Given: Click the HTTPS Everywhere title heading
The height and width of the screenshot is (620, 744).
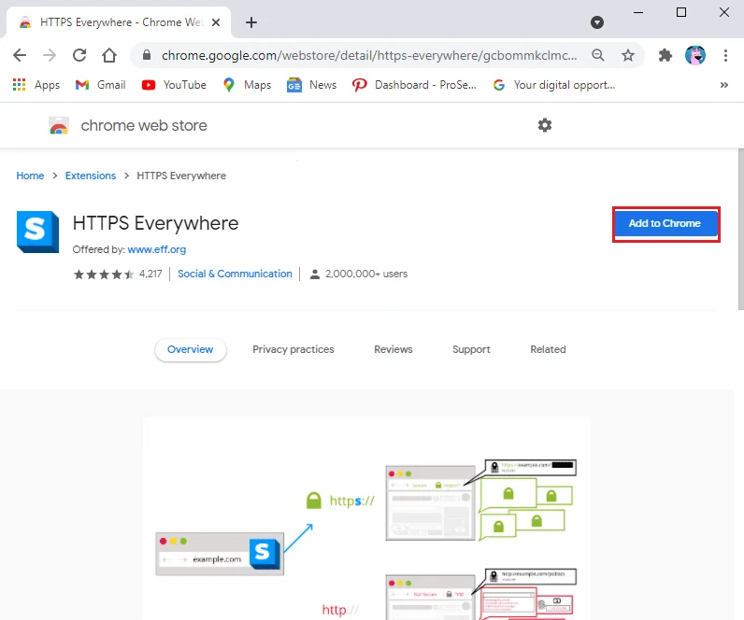Looking at the screenshot, I should pos(156,223).
